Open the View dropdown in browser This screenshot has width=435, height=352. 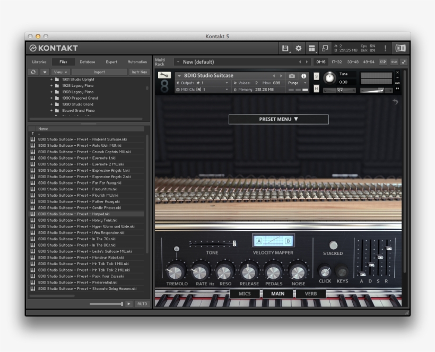(60, 72)
